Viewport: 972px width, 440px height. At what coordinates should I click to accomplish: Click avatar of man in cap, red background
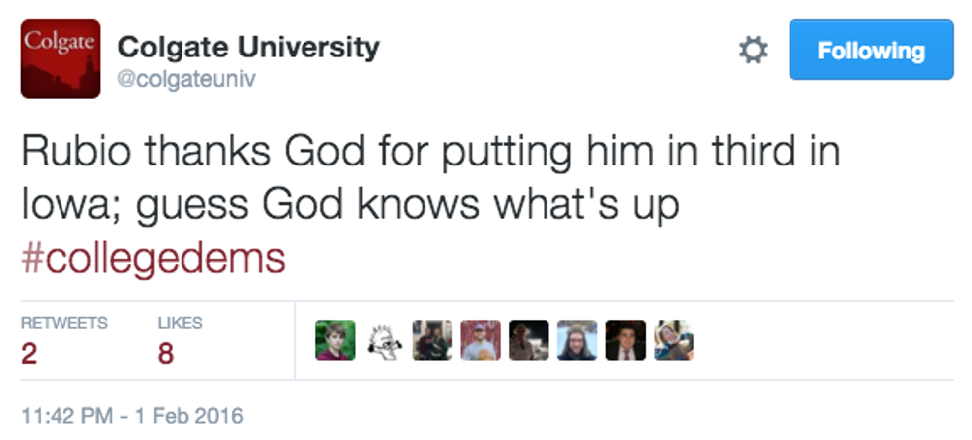click(x=480, y=341)
